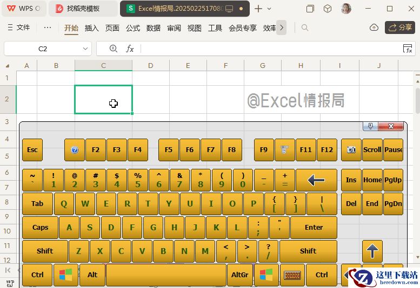Click the 分享 share button
Screen dimensions: 420x288
click(400, 28)
